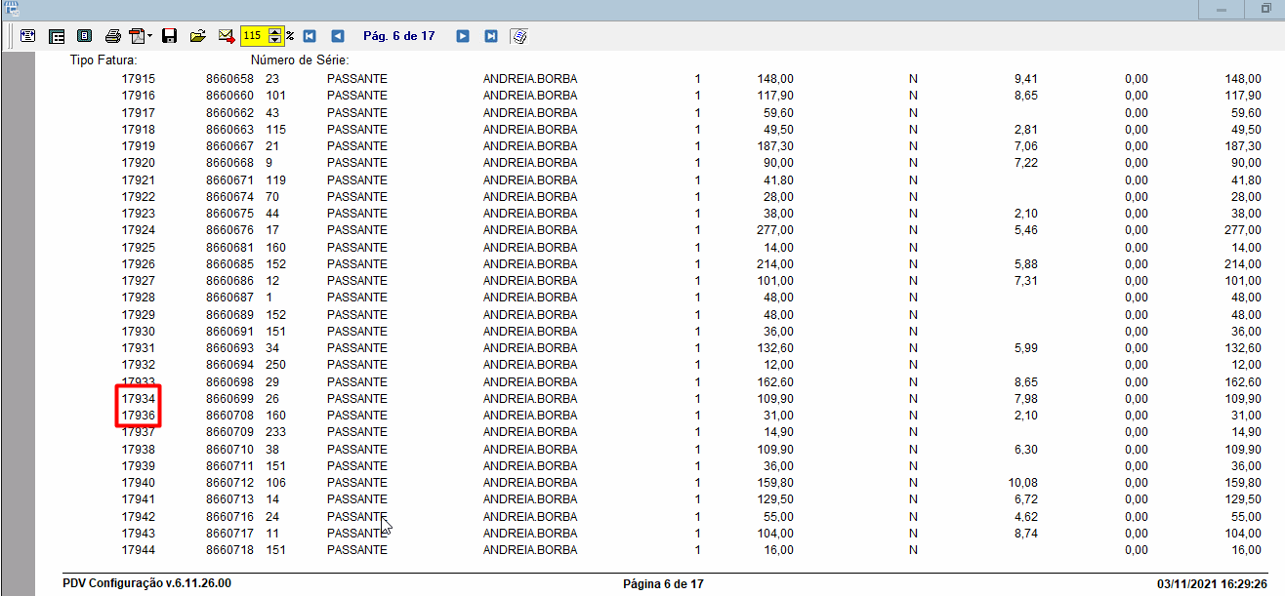Increase zoom with the spinner up arrow
This screenshot has width=1285, height=596.
[275, 31]
